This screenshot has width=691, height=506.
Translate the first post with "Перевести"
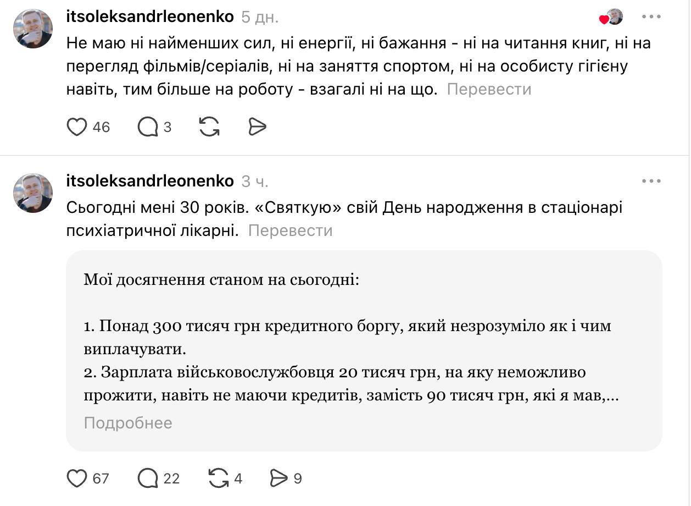(489, 89)
